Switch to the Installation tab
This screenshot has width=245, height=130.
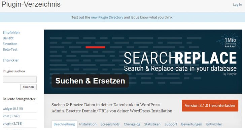tap(88, 124)
